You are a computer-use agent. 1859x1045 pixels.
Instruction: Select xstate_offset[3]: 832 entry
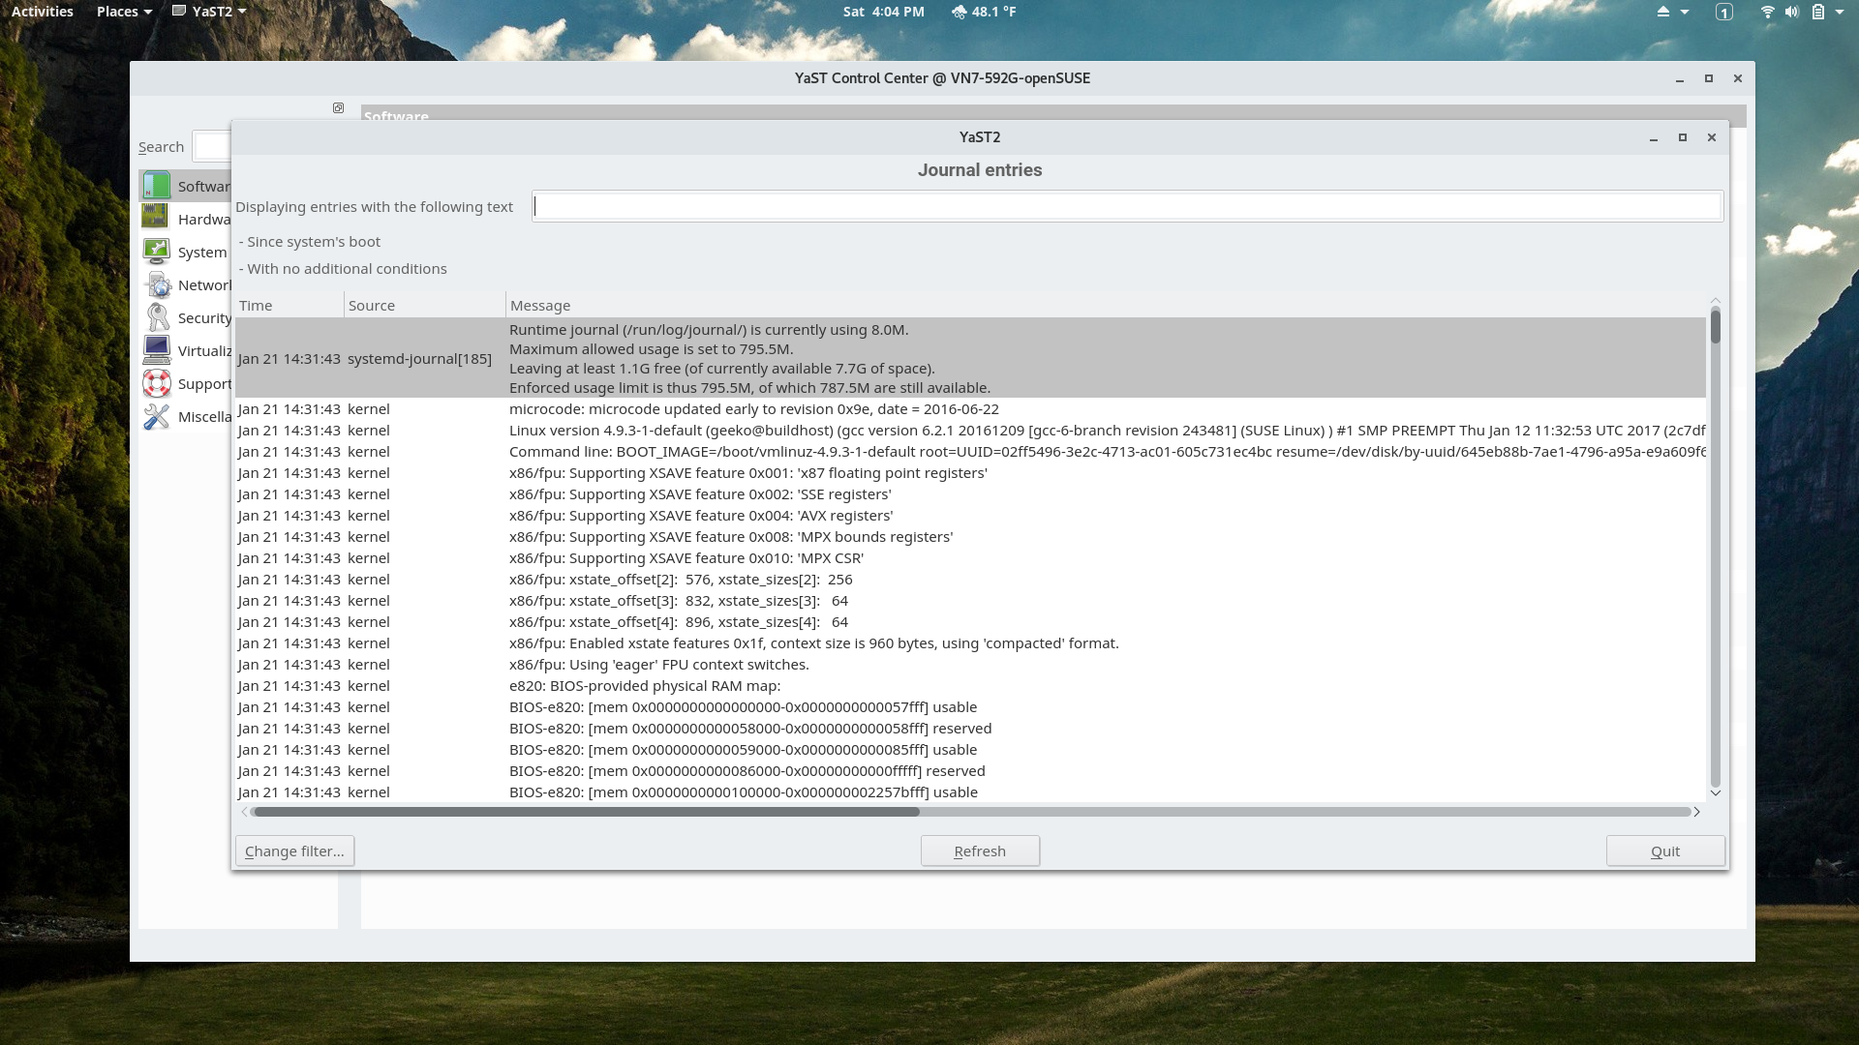(970, 600)
